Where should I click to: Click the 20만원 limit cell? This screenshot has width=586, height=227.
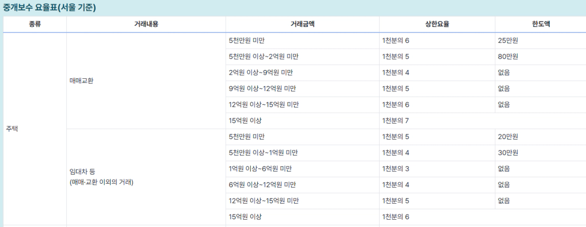pyautogui.click(x=540, y=137)
